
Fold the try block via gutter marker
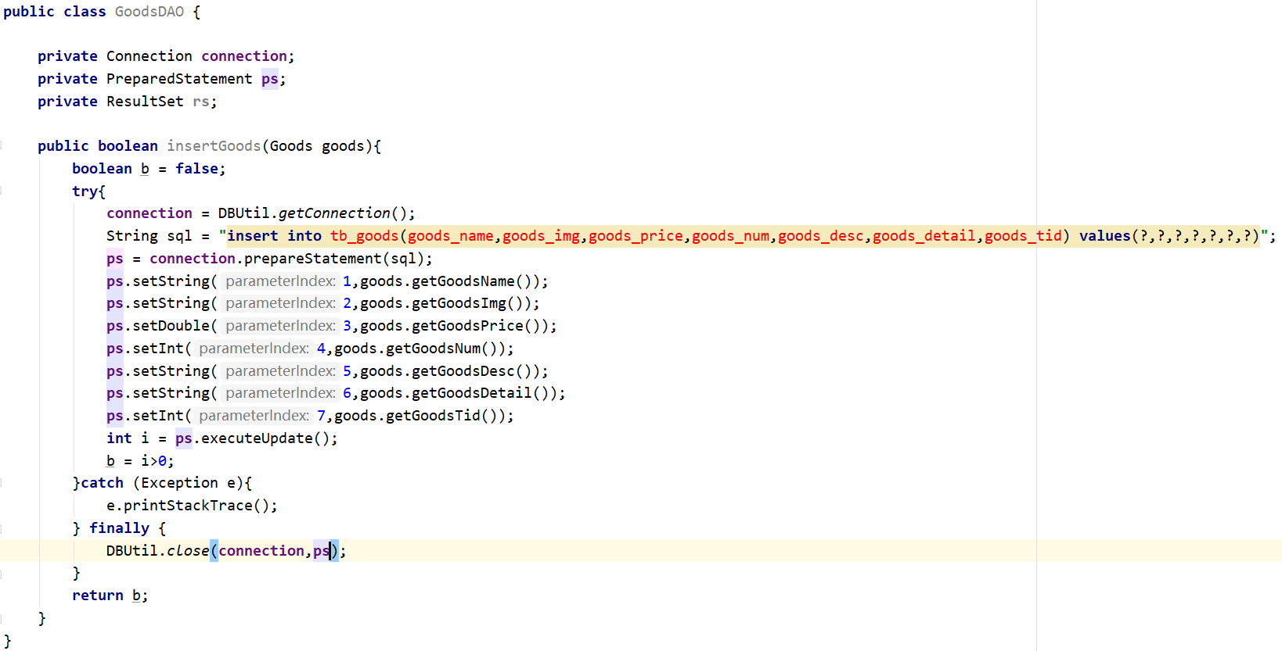click(2, 191)
